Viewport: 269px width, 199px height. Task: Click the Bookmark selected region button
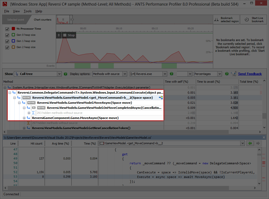(x=226, y=20)
